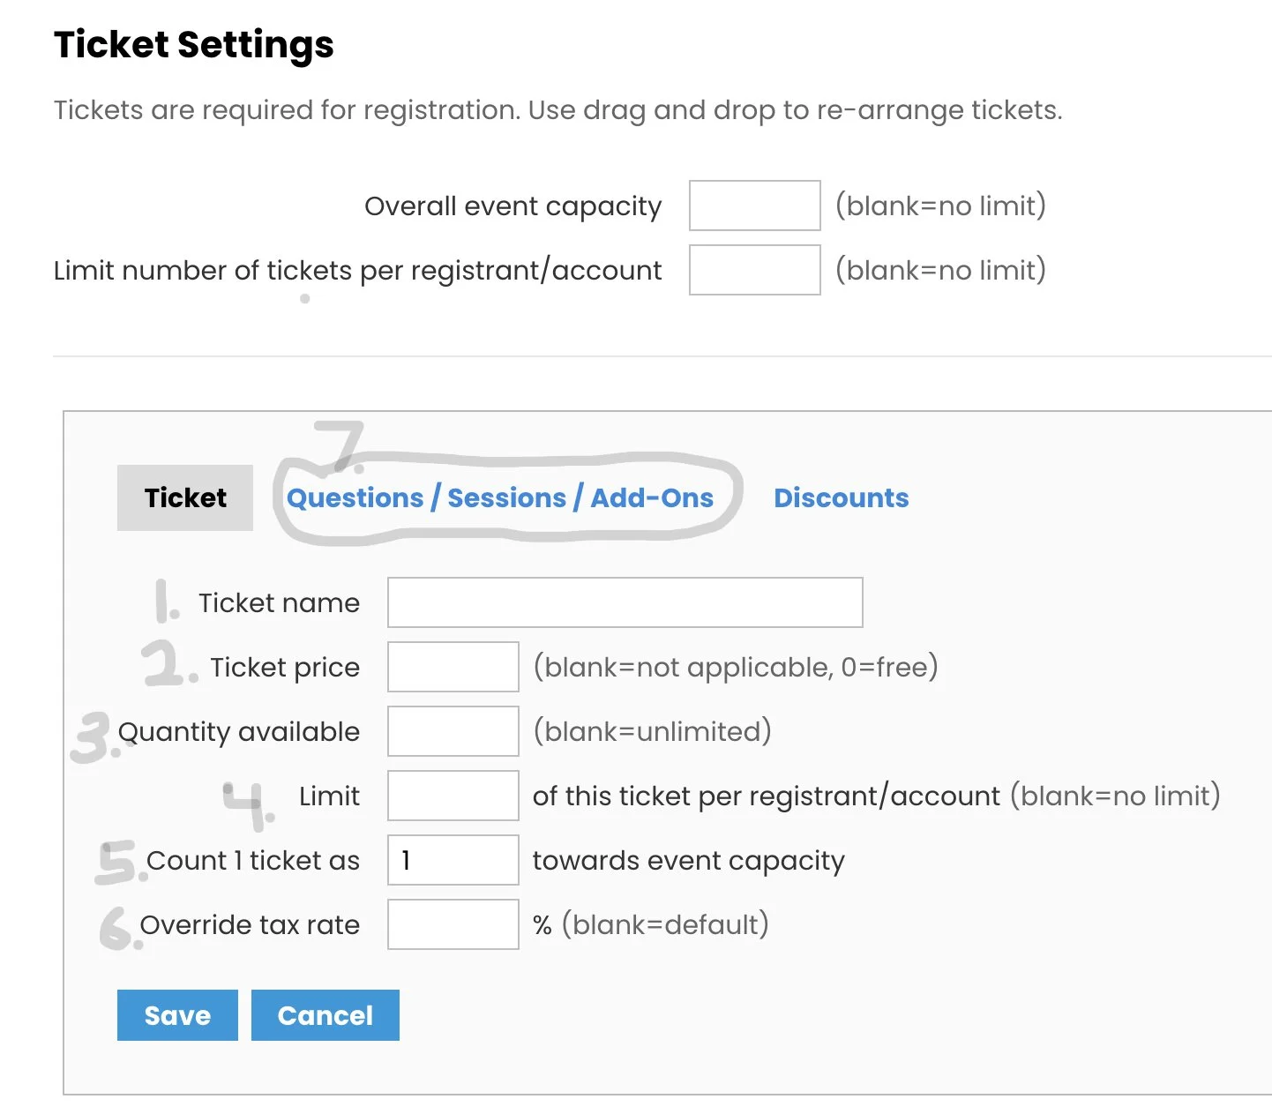Switch to the Ticket tab
The width and height of the screenshot is (1272, 1114).
pyautogui.click(x=185, y=497)
